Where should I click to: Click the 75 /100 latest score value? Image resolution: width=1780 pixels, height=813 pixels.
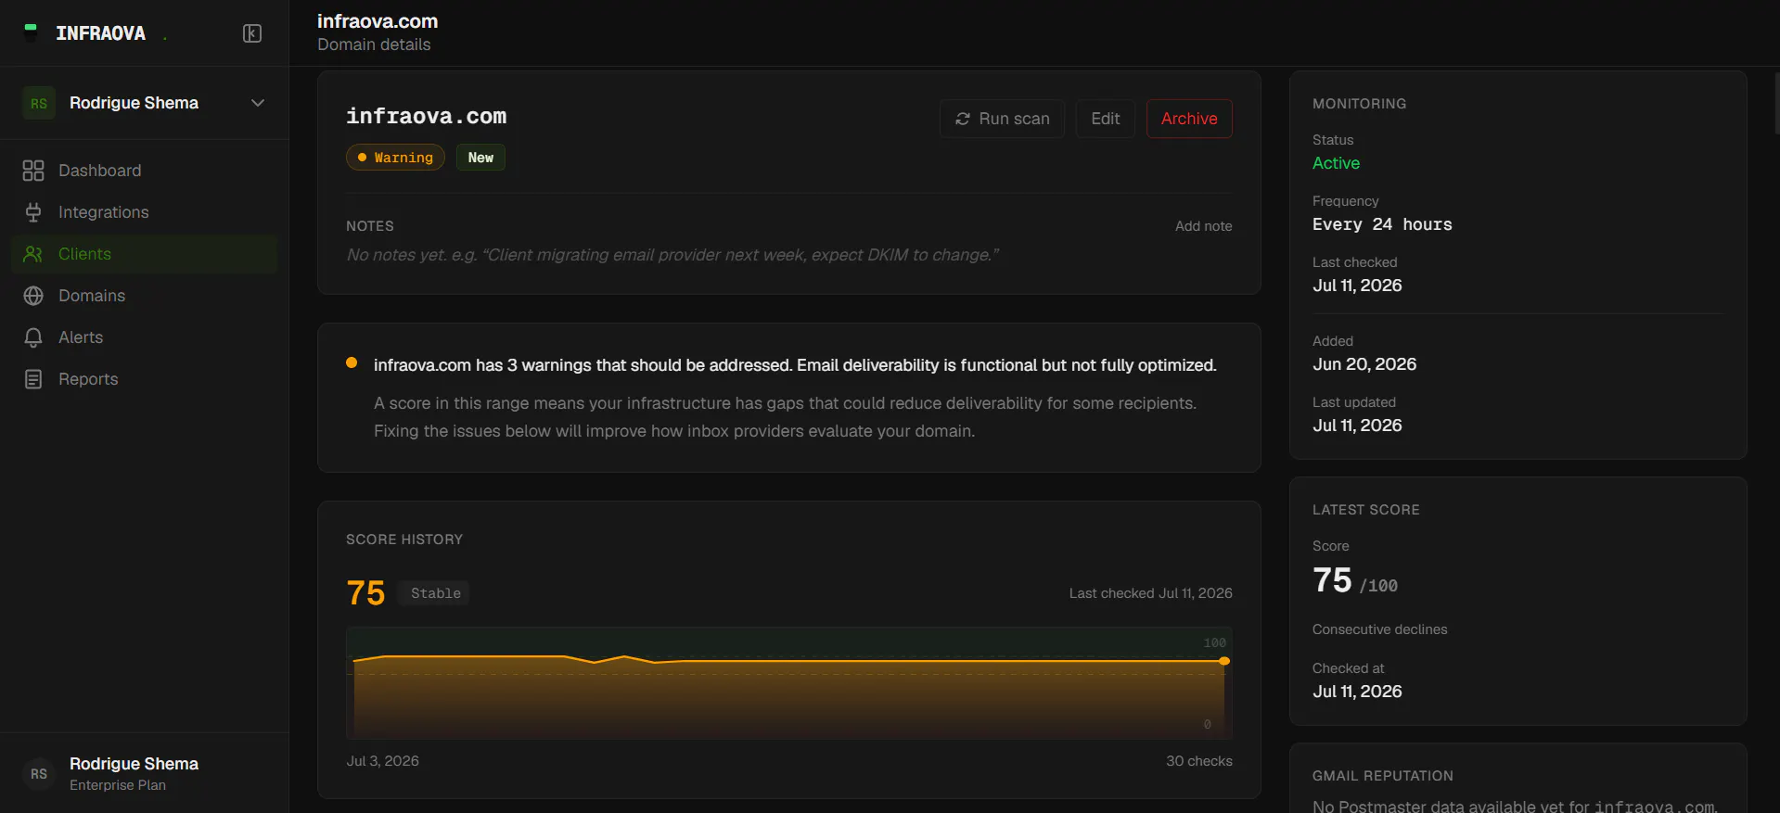click(x=1355, y=581)
